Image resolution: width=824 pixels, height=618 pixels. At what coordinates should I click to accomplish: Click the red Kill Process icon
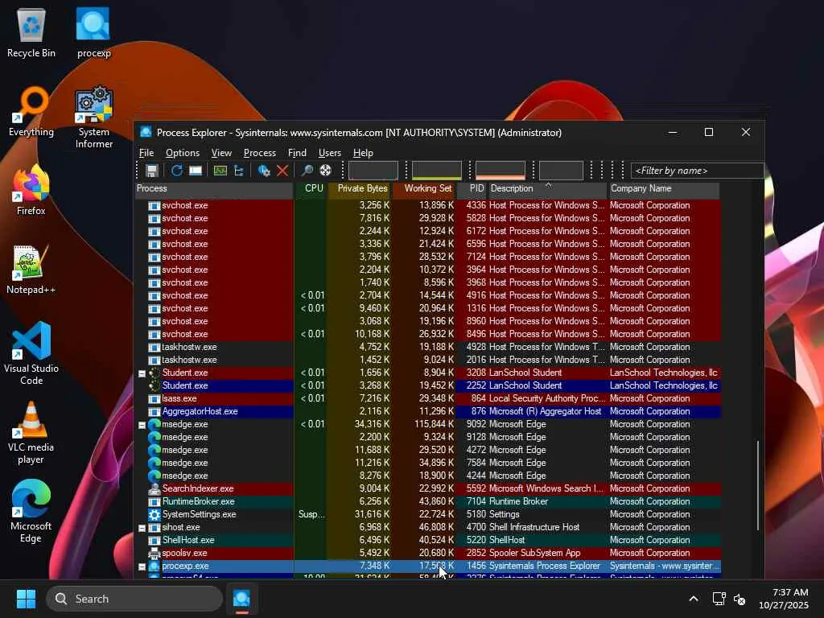(x=282, y=171)
